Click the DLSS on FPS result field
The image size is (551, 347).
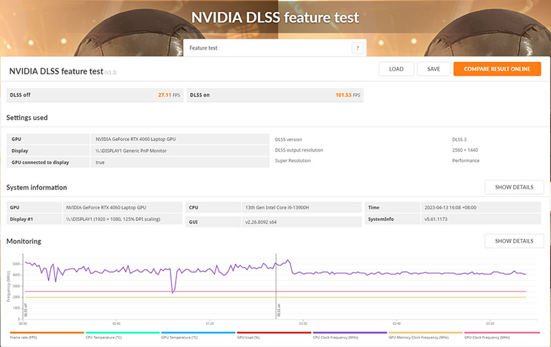coord(275,95)
